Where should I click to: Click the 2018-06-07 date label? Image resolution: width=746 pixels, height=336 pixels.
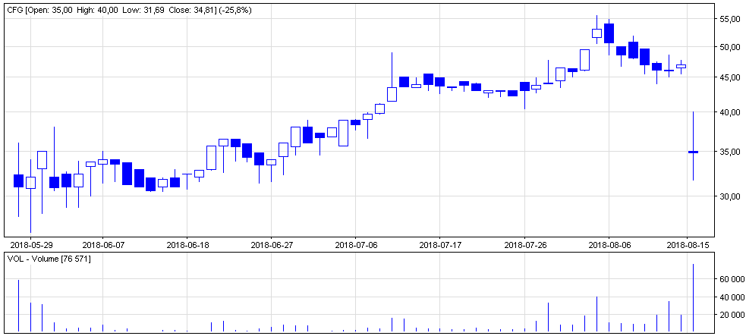click(102, 245)
